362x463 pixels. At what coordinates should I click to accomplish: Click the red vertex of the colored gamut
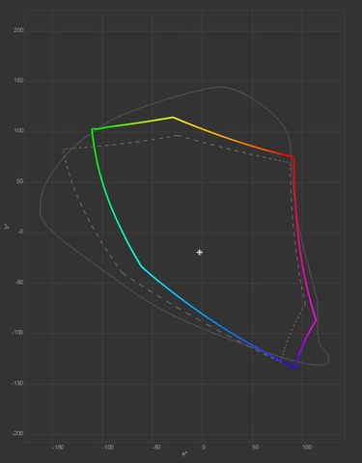(x=293, y=157)
